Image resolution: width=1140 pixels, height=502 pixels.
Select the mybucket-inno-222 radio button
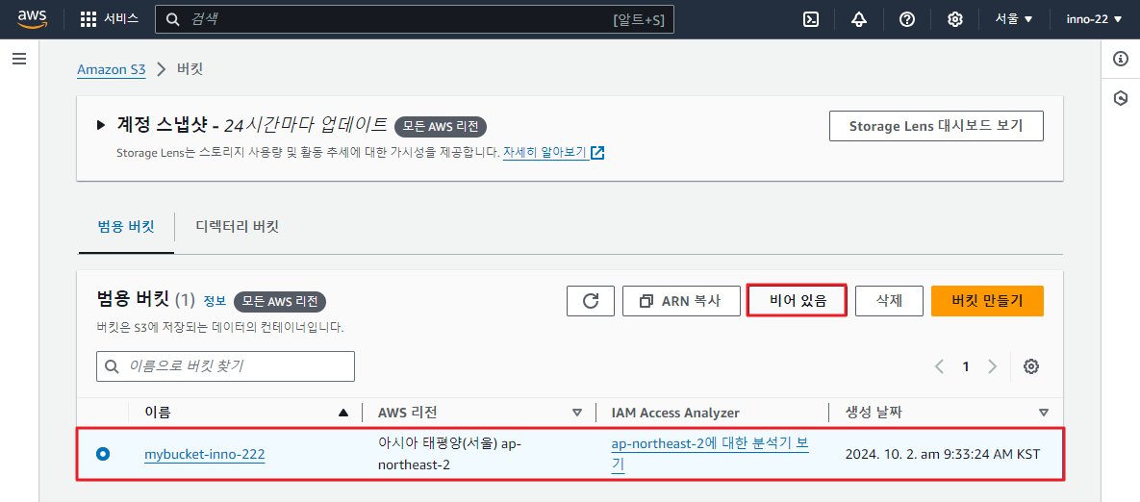pos(103,454)
